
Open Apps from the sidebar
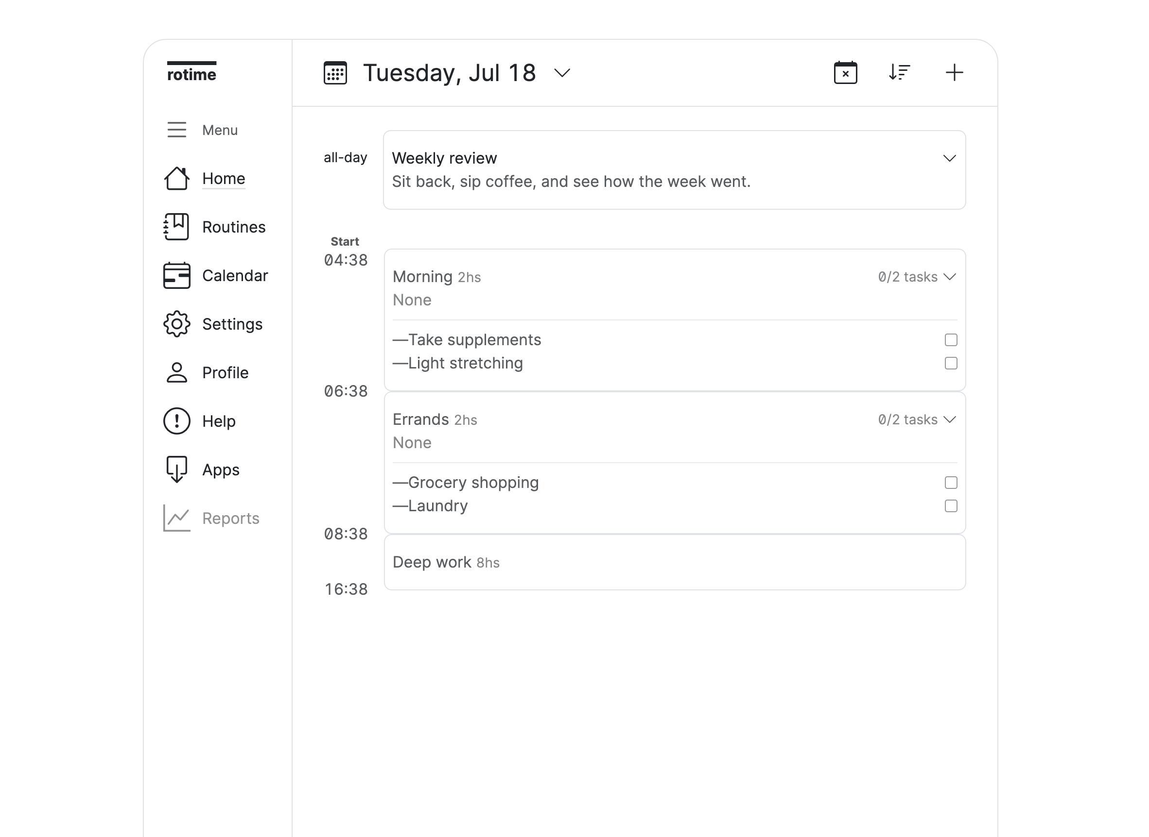[x=221, y=469]
